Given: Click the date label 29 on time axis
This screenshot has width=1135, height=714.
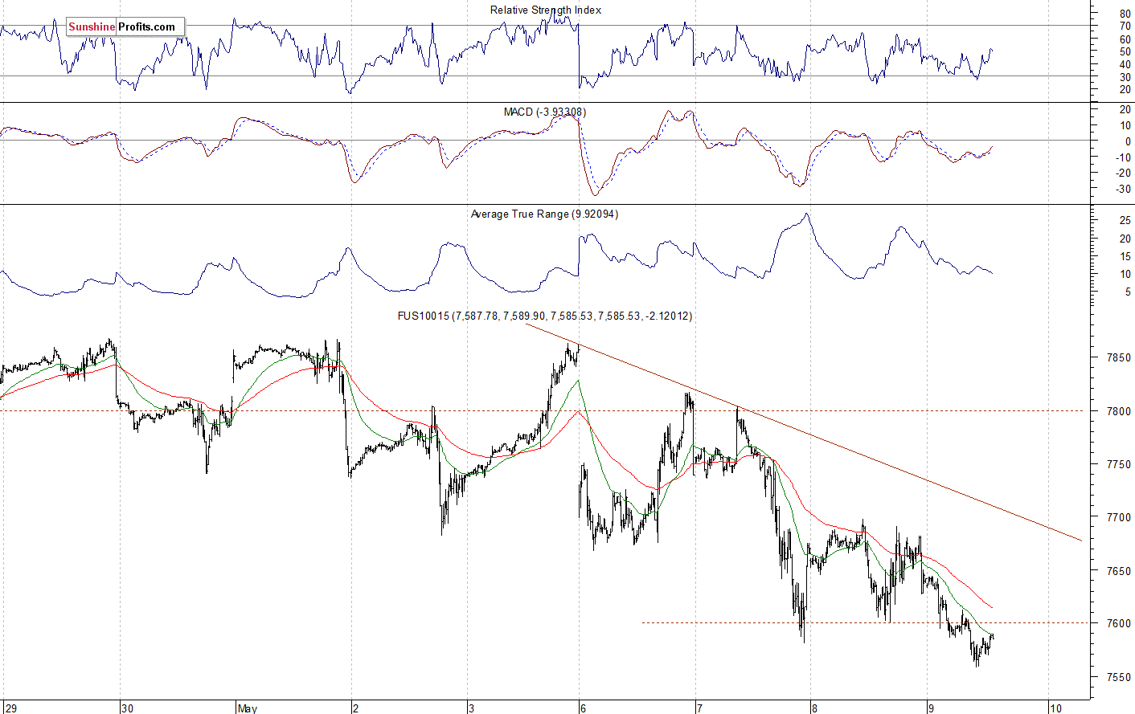Looking at the screenshot, I should pos(10,708).
